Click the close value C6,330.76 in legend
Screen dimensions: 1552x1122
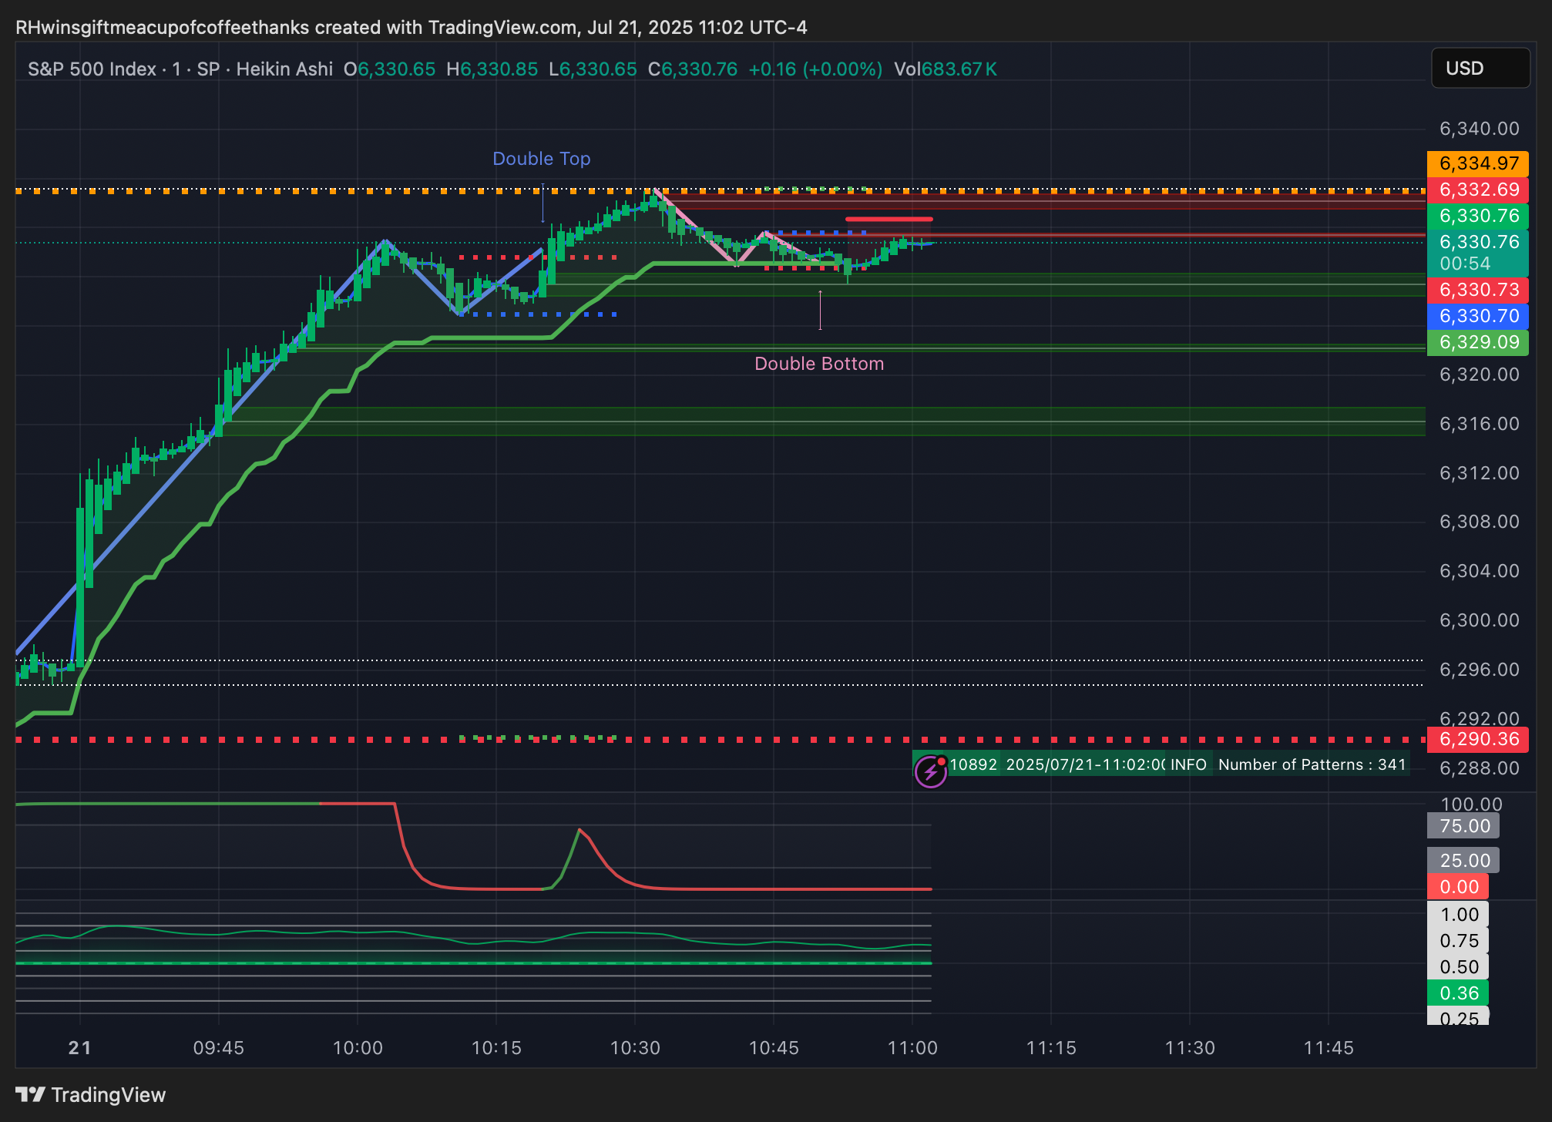tap(693, 69)
